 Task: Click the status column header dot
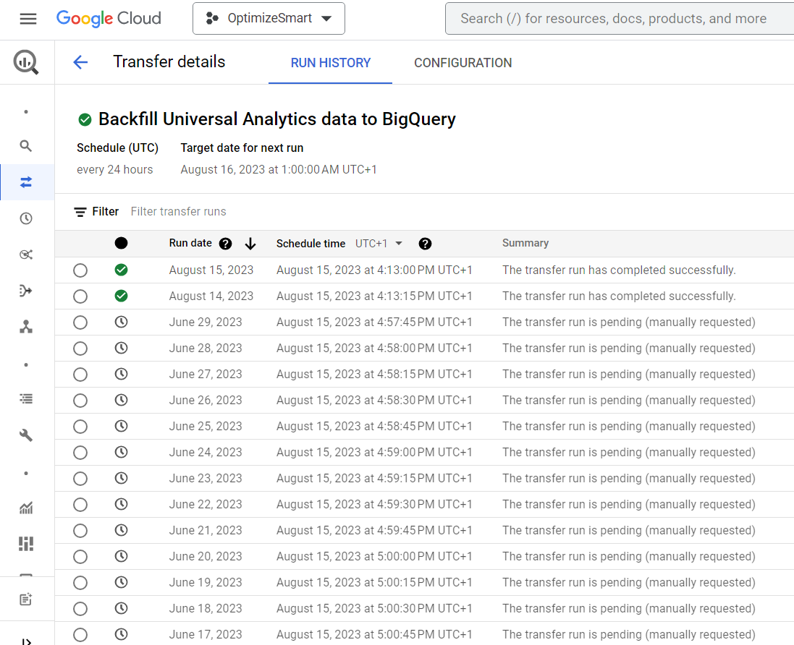click(x=121, y=244)
